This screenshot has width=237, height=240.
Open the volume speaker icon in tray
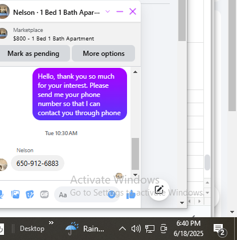pyautogui.click(x=136, y=229)
